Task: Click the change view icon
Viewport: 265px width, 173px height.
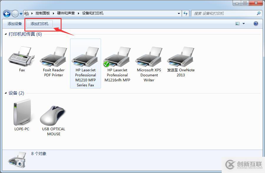Action: [237, 24]
